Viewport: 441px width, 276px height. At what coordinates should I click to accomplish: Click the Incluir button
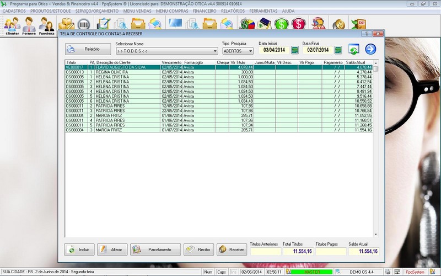coord(79,250)
